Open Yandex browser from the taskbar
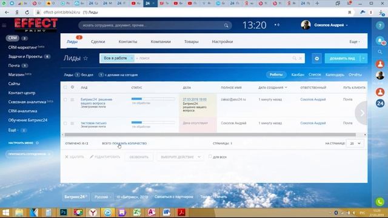Viewport: 388px width, 218px height. [93, 213]
